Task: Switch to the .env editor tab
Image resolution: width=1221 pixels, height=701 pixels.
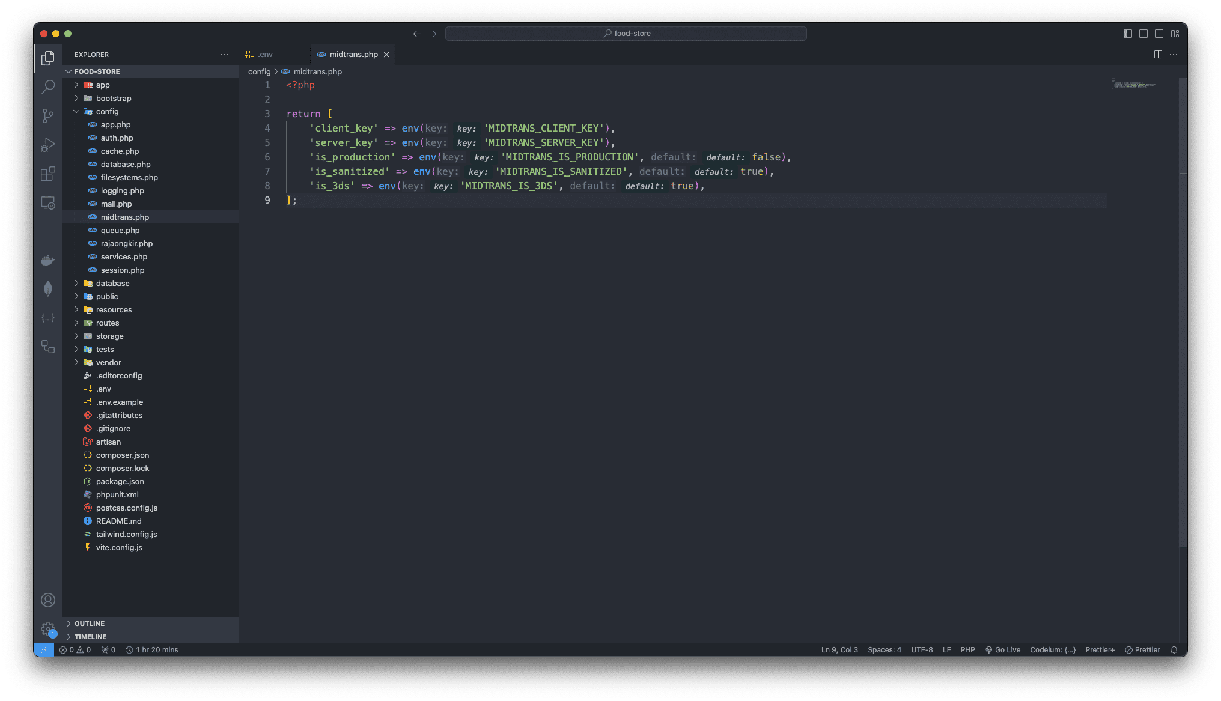Action: coord(265,55)
